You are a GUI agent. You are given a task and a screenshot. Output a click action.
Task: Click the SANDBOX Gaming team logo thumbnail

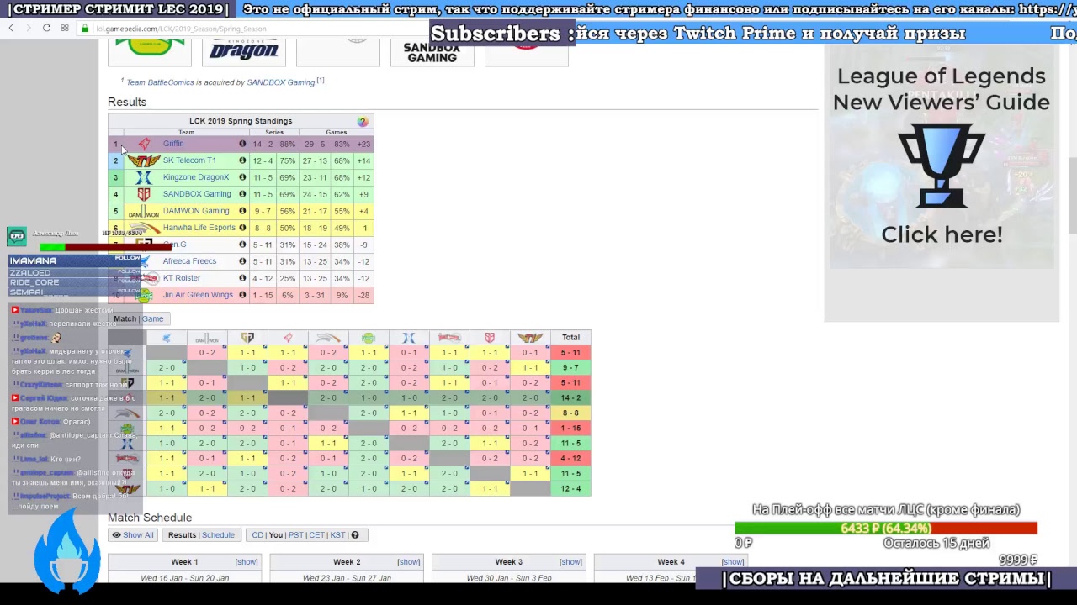click(432, 52)
